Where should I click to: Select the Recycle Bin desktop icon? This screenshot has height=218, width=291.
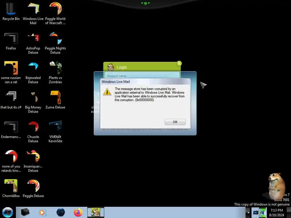pos(11,11)
